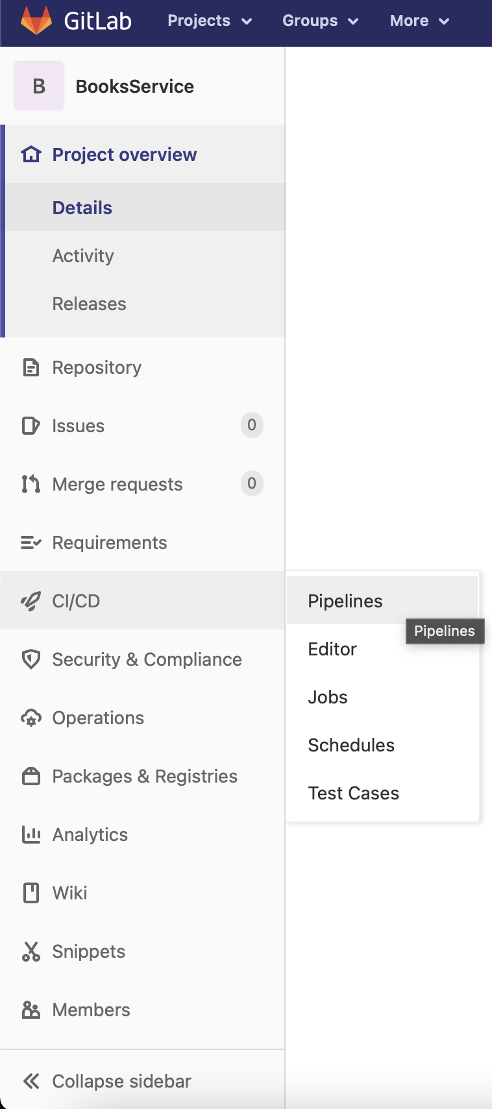Select Pipelines from the CI/CD flyout
Screen dimensions: 492x1109
345,601
